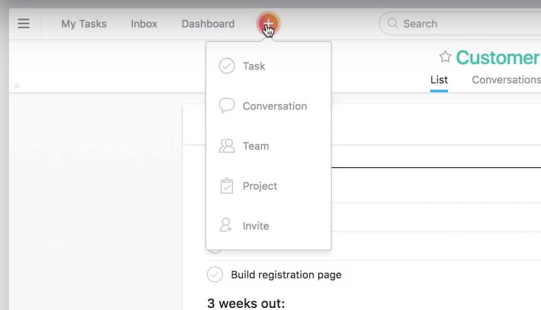The width and height of the screenshot is (541, 310).
Task: Click the Conversation speech bubble icon
Action: [226, 105]
